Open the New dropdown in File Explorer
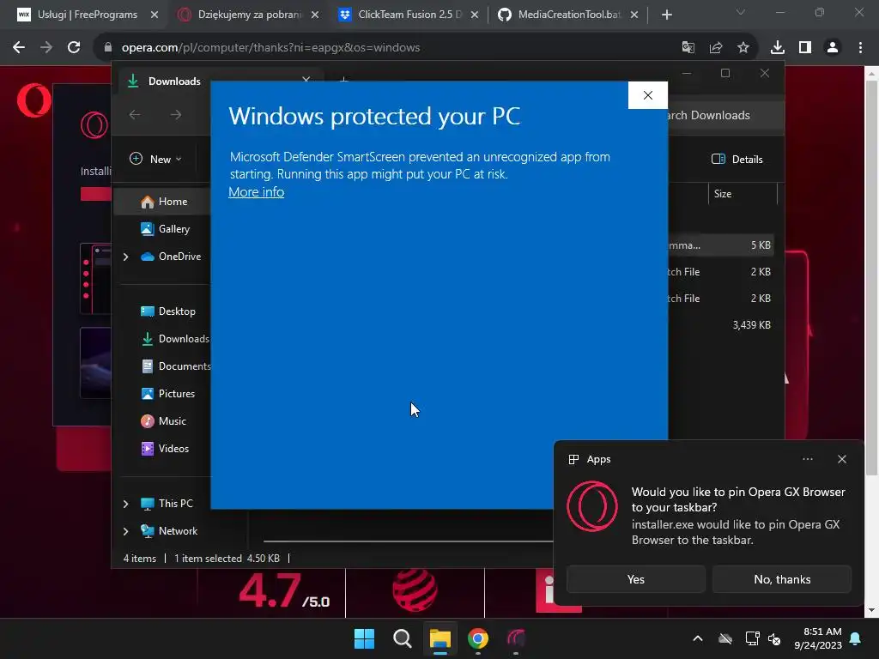The width and height of the screenshot is (879, 659). tap(156, 159)
